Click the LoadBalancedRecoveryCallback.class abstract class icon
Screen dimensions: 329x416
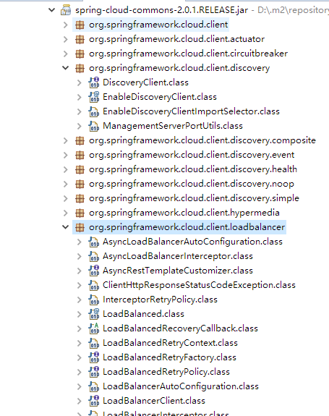[x=94, y=328]
